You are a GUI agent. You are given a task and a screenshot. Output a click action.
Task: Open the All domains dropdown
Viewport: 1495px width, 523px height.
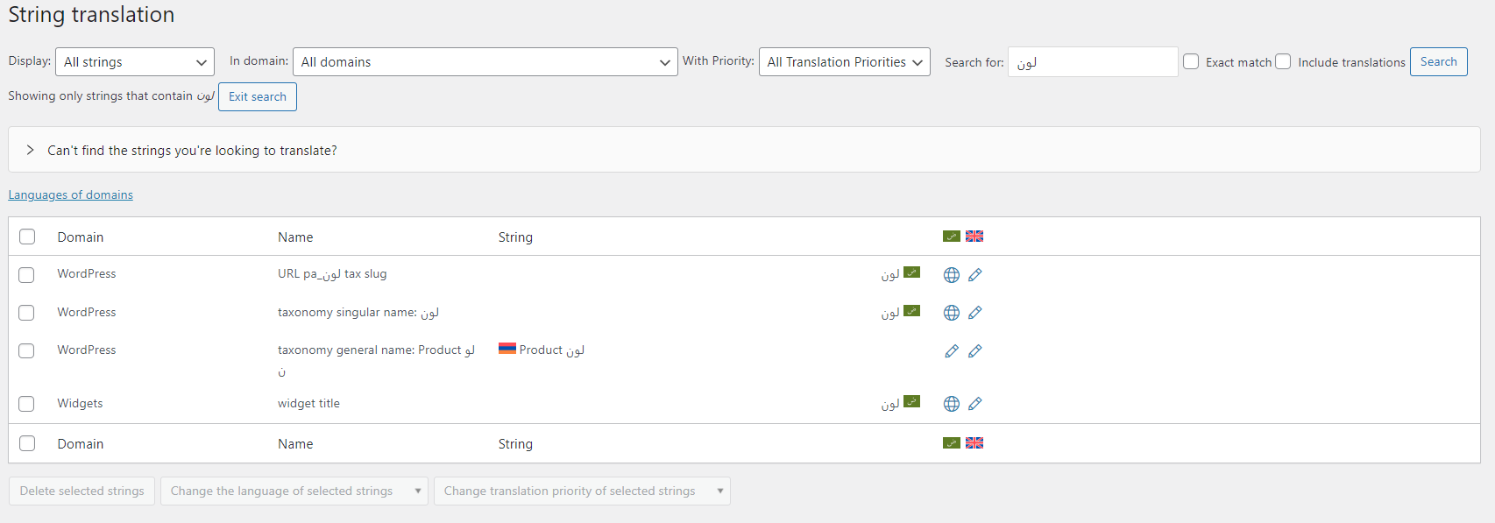pos(485,62)
